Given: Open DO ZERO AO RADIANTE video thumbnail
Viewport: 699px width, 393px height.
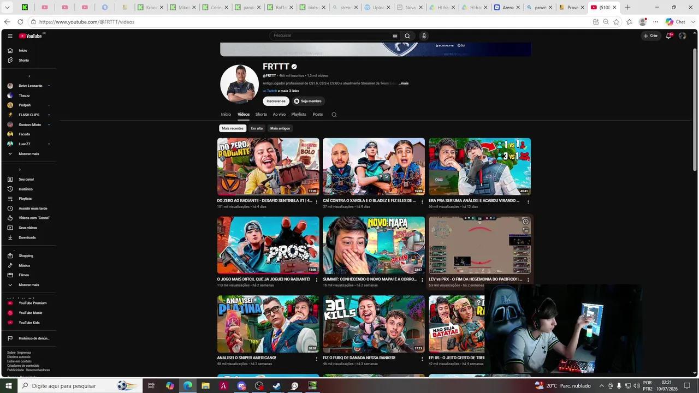Looking at the screenshot, I should (268, 166).
